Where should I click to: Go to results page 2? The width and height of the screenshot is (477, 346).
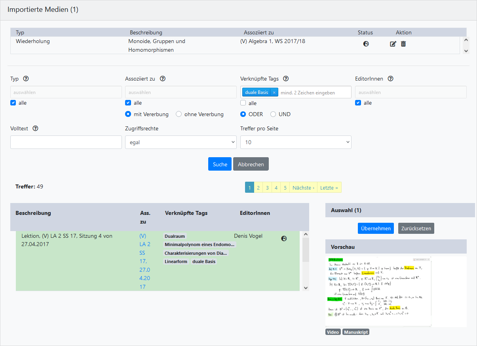point(258,188)
